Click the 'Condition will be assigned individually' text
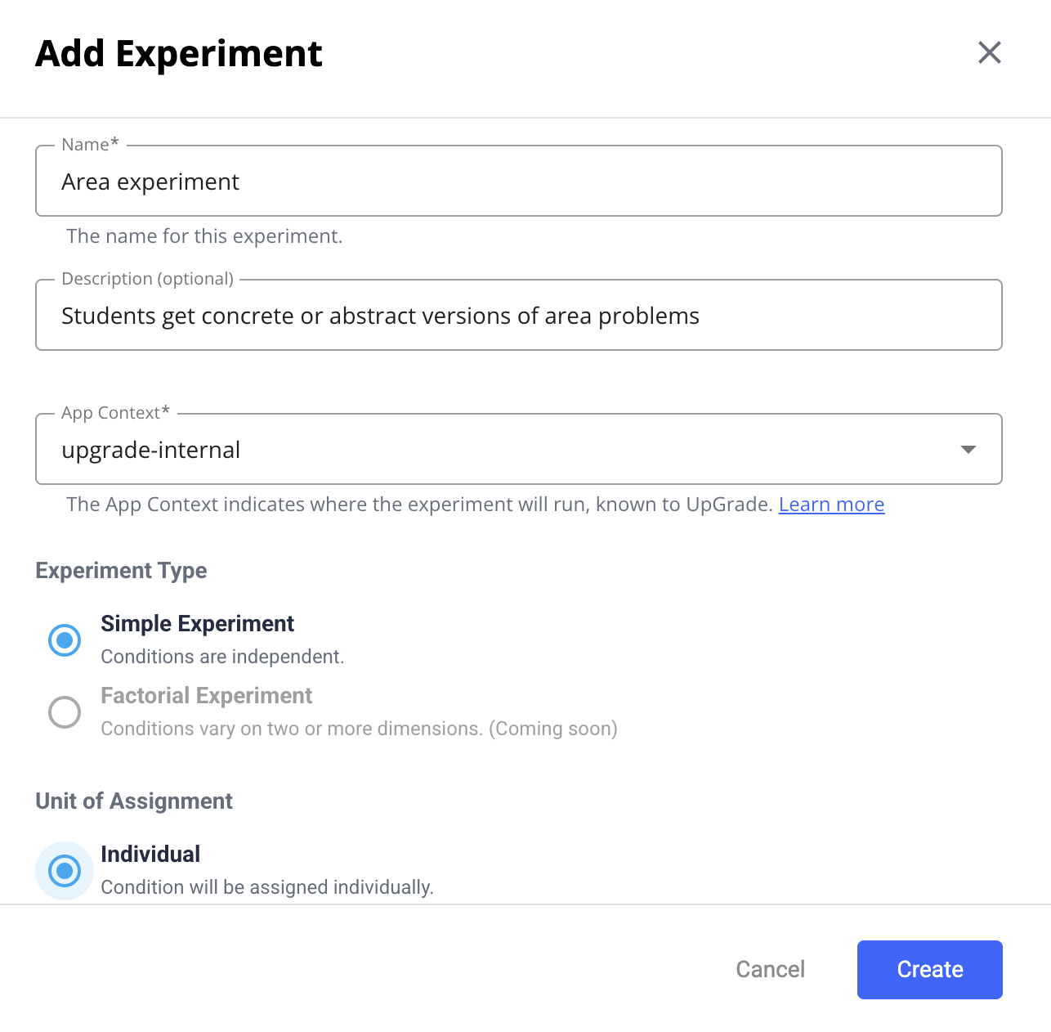Viewport: 1051px width, 1032px height. point(267,887)
